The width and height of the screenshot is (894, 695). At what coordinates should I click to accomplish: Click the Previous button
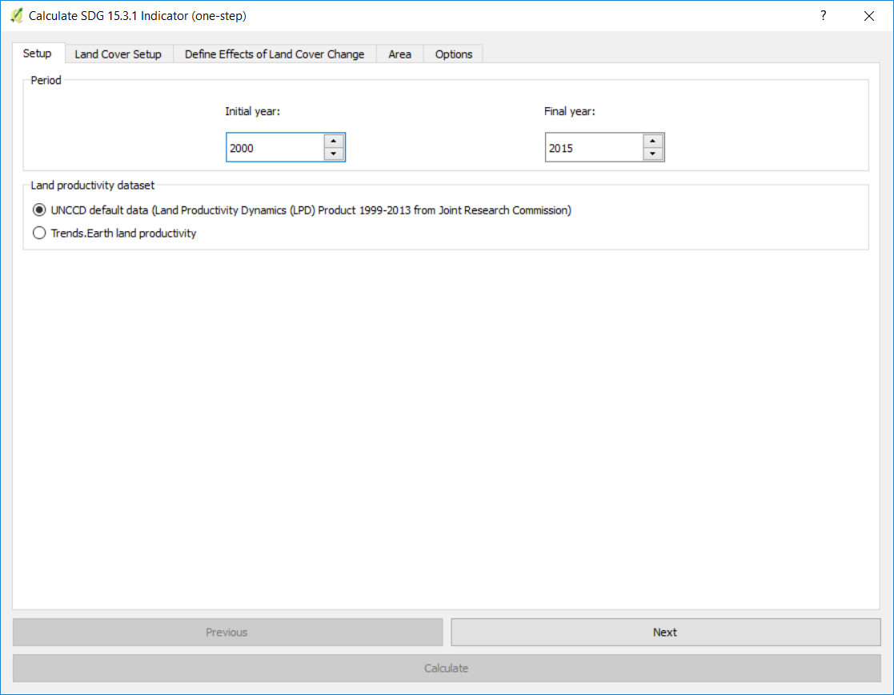227,632
